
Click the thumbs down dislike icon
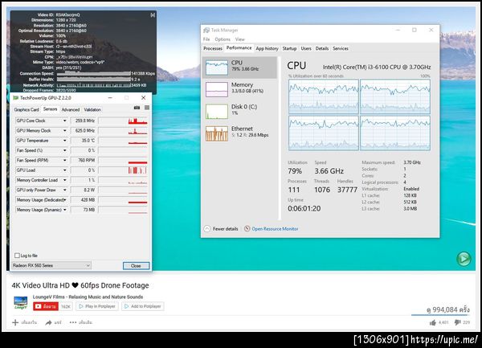[x=457, y=322]
